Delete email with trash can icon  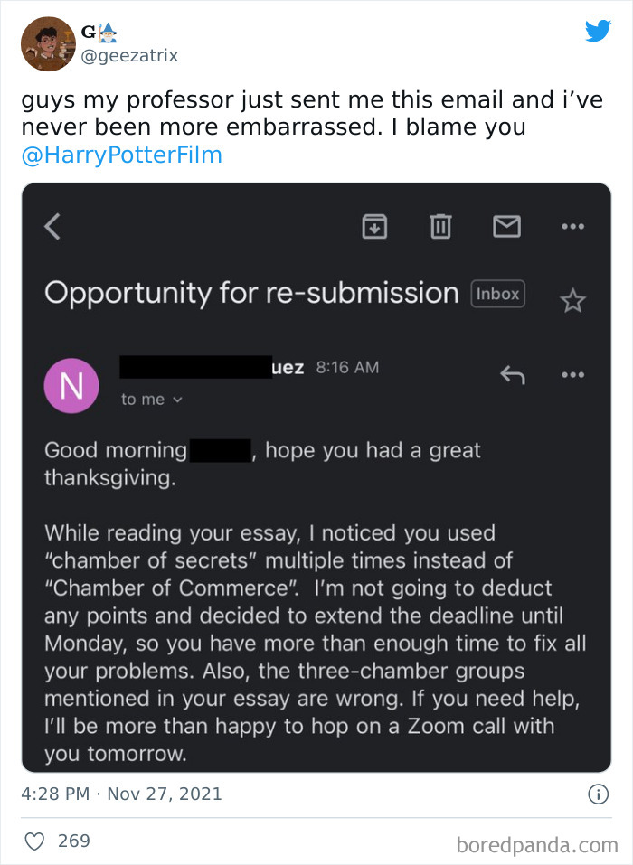[x=439, y=226]
